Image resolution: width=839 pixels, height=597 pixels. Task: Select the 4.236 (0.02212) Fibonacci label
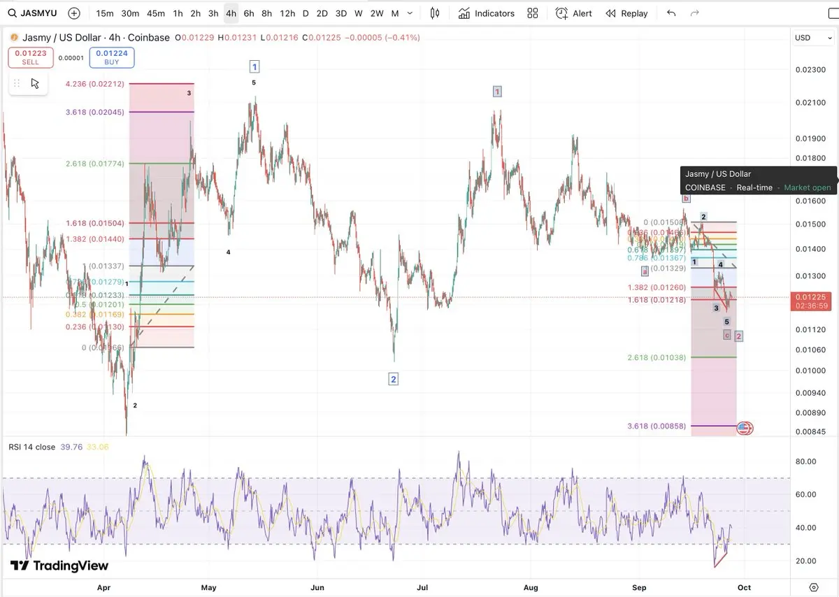pyautogui.click(x=95, y=84)
